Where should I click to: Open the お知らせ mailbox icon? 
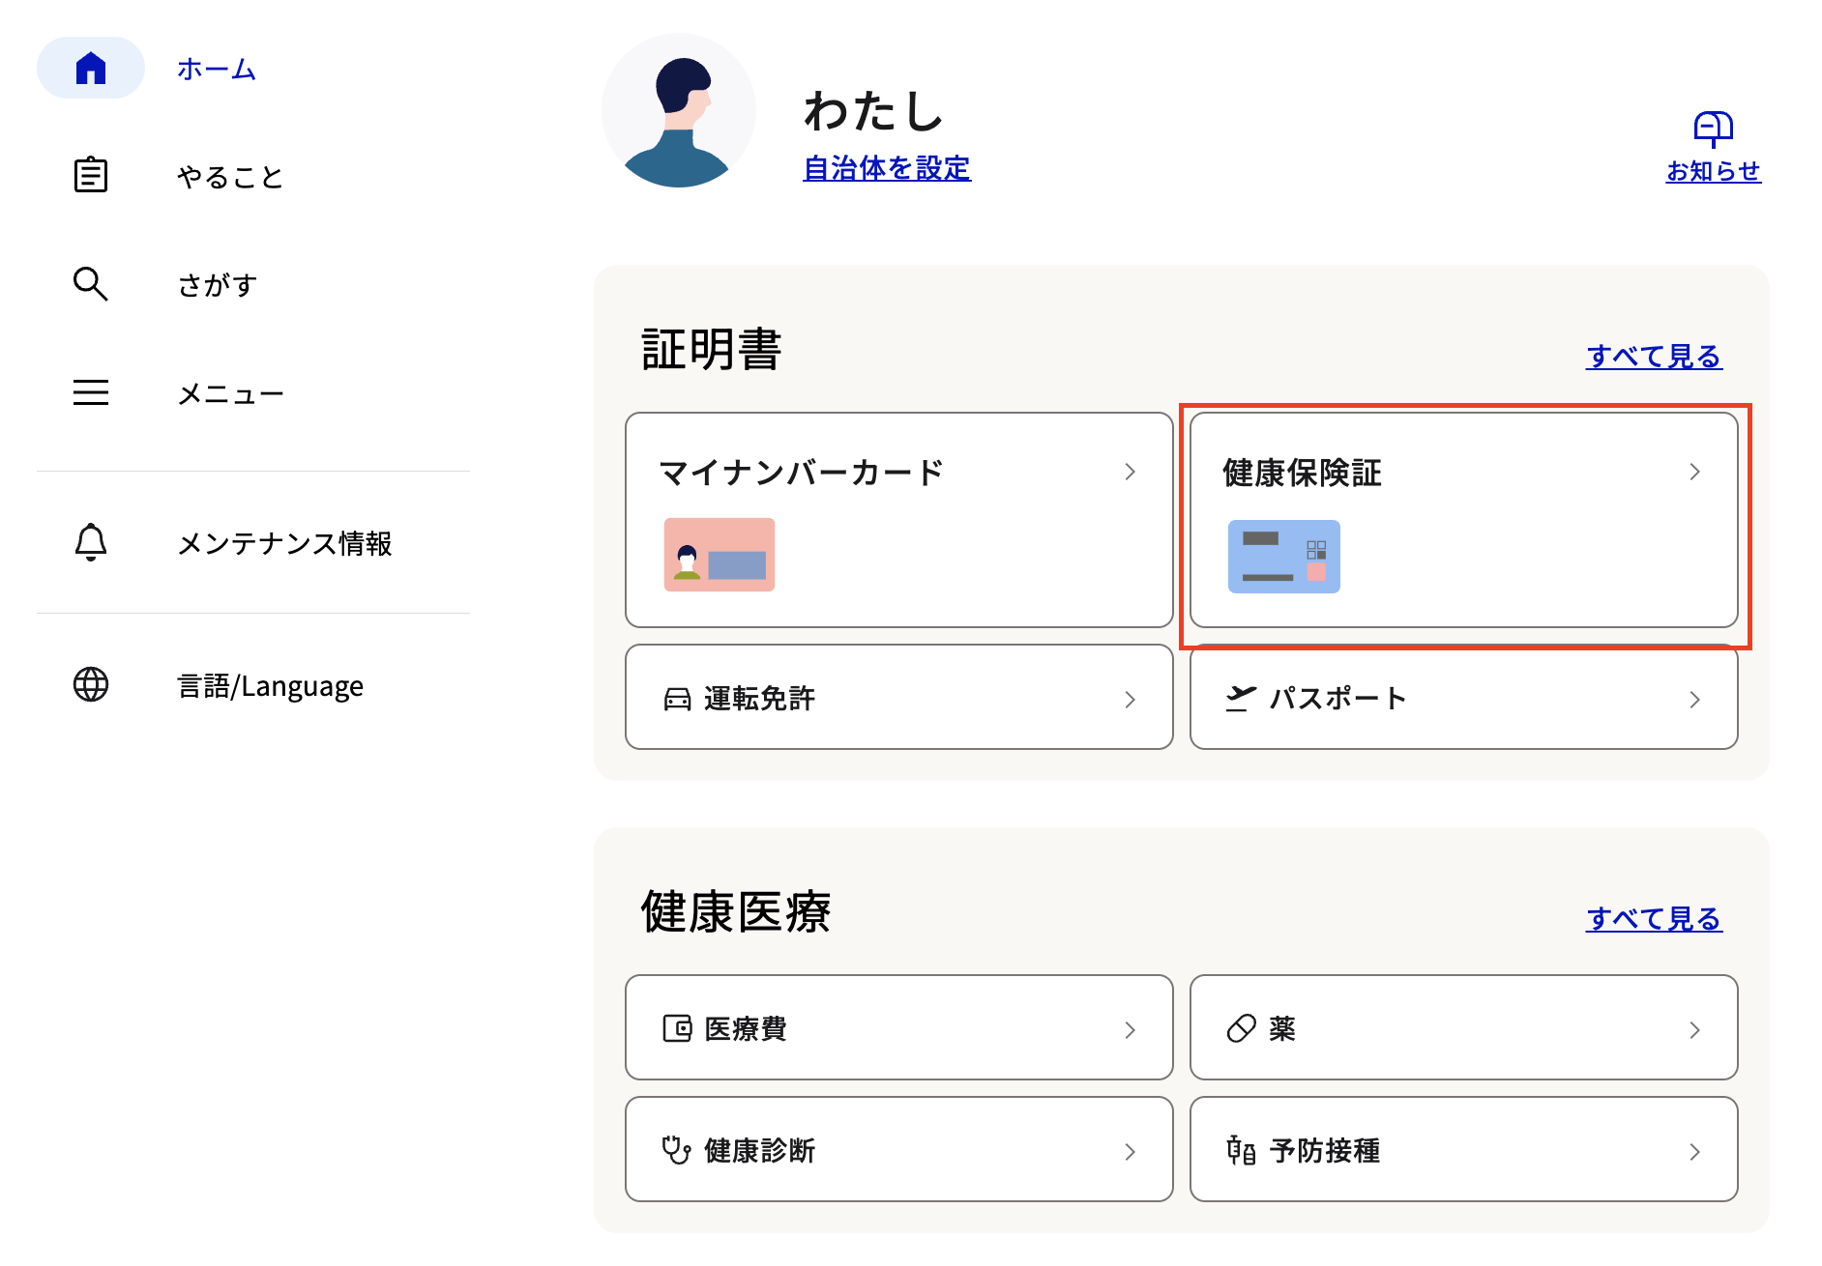tap(1713, 129)
